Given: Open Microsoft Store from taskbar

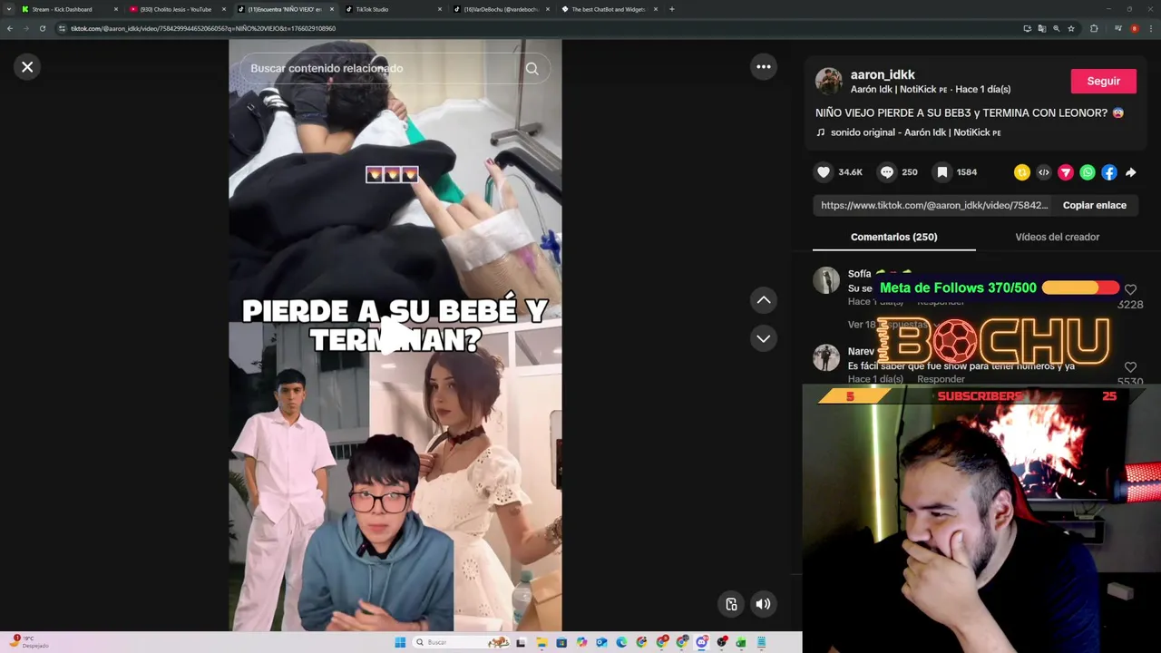Looking at the screenshot, I should tap(561, 642).
